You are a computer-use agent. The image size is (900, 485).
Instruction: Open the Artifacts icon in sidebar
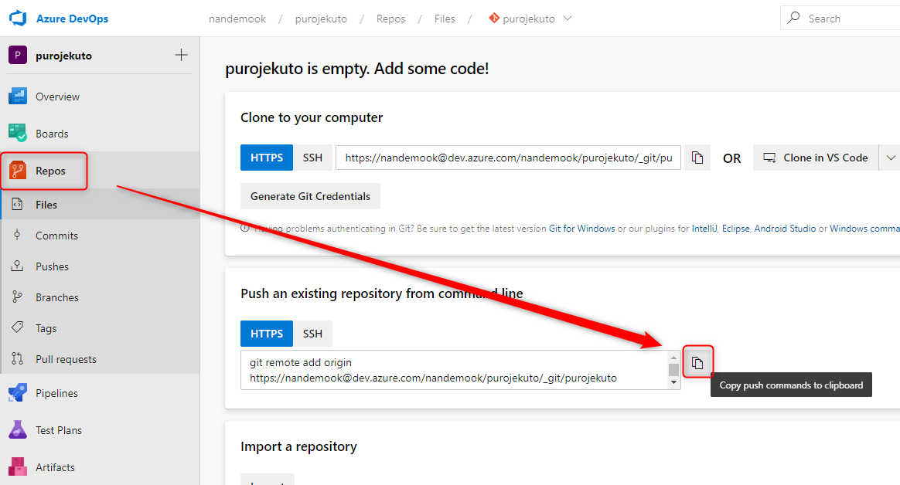pyautogui.click(x=18, y=466)
